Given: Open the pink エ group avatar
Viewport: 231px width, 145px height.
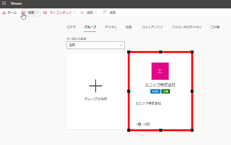Looking at the screenshot, I should pyautogui.click(x=160, y=71).
